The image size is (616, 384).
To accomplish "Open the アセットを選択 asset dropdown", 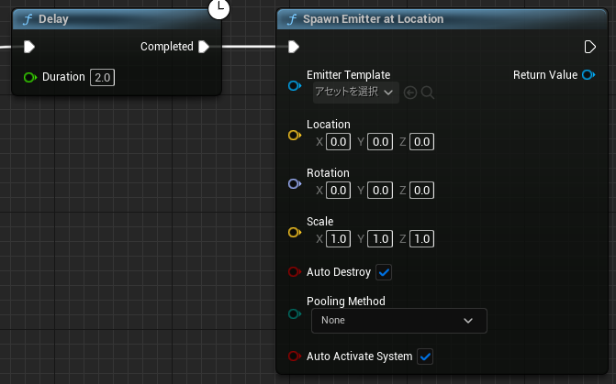I will point(356,93).
